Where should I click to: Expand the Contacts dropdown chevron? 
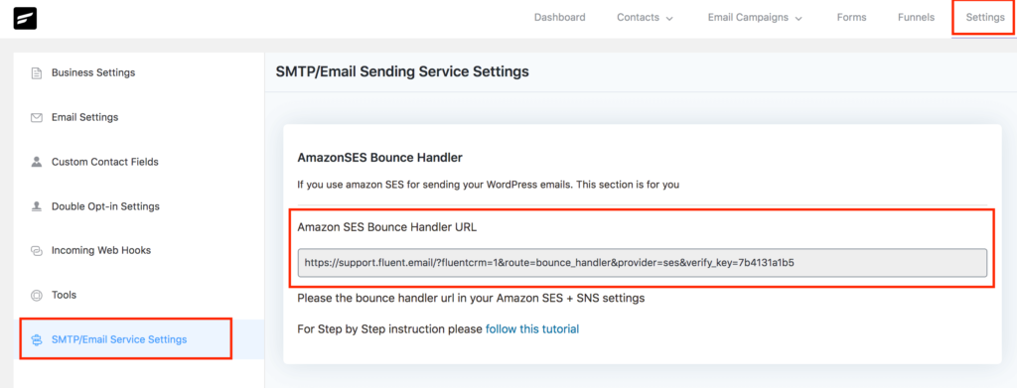click(x=669, y=19)
